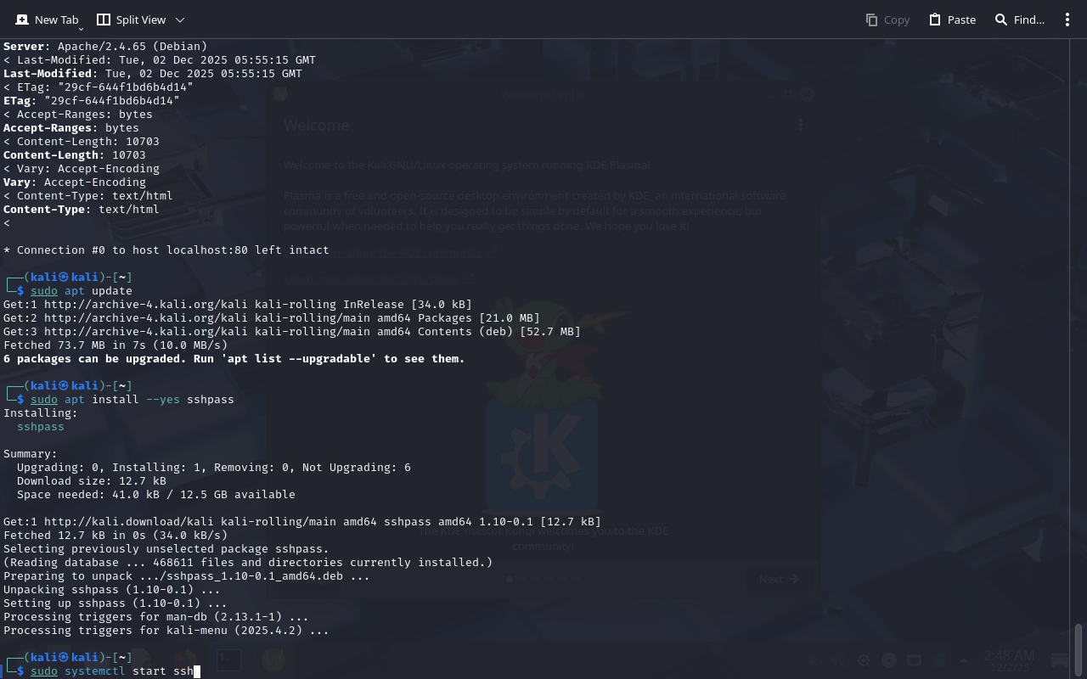Click the 'sudo systemctl start ssh' command line
This screenshot has height=679, width=1087.
click(112, 671)
